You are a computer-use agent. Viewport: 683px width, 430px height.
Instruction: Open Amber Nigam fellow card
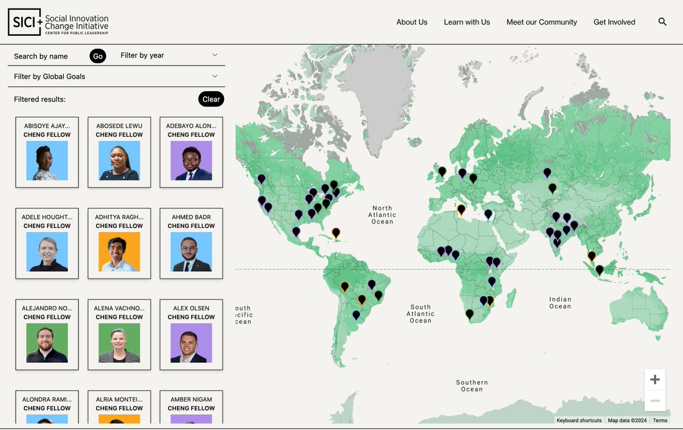[191, 407]
